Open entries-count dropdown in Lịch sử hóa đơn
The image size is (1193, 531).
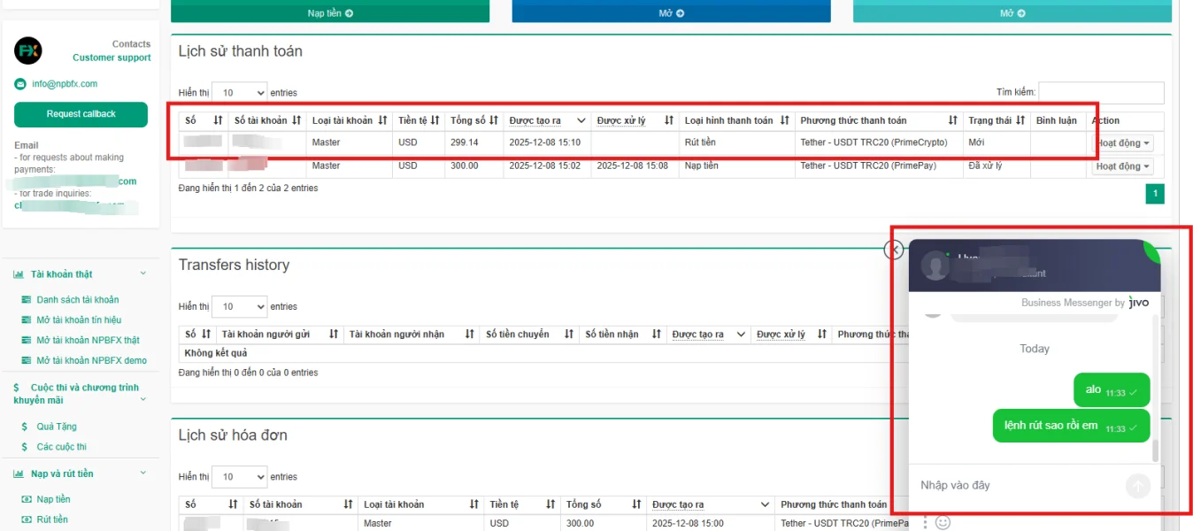(x=239, y=477)
